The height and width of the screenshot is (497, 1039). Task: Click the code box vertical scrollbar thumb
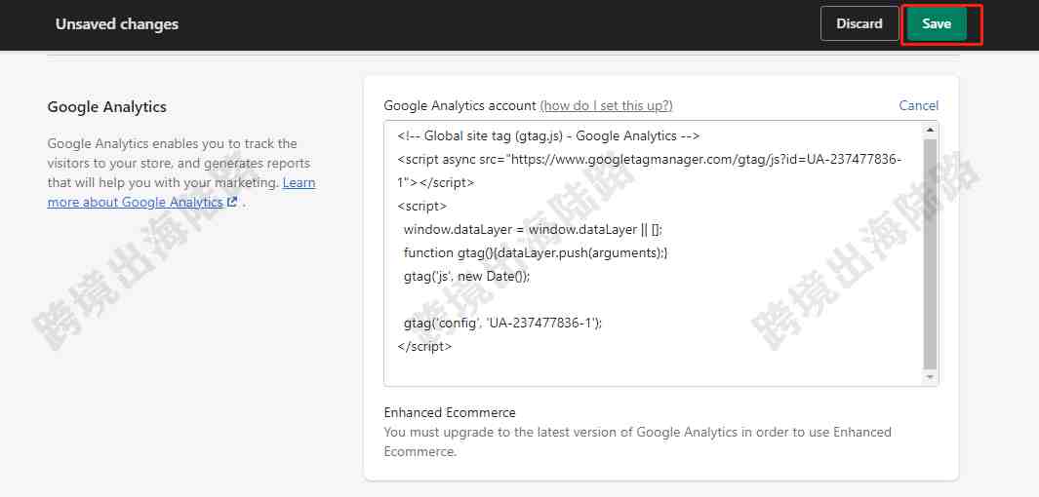(931, 253)
